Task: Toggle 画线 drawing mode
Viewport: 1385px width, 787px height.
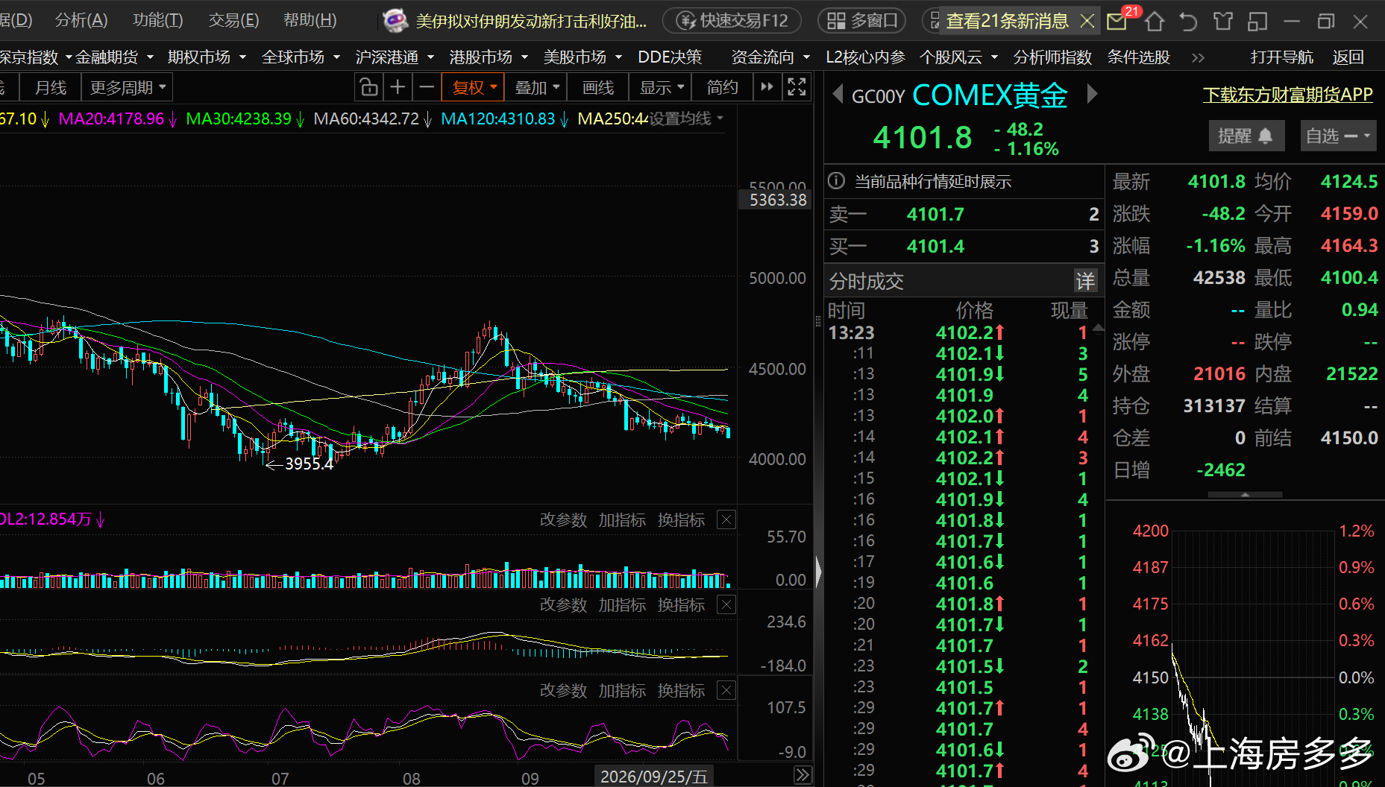Action: [x=597, y=88]
